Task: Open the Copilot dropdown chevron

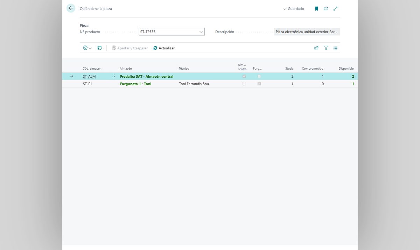Action: pos(90,48)
